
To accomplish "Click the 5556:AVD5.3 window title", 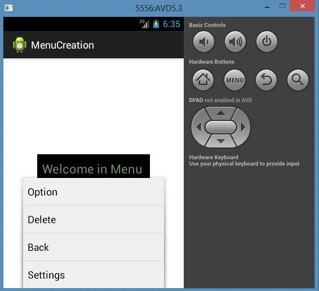I will [x=159, y=8].
